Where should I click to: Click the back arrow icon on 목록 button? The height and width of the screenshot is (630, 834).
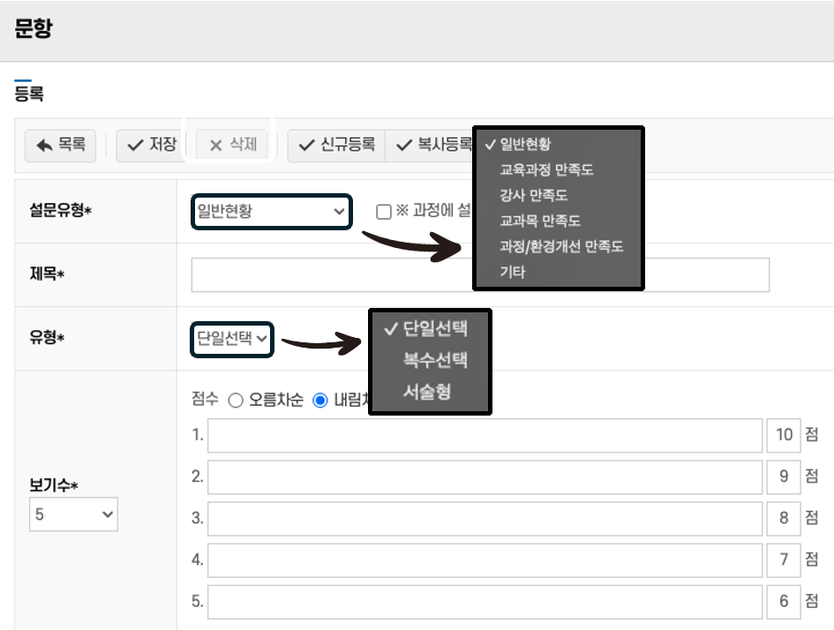pyautogui.click(x=41, y=146)
